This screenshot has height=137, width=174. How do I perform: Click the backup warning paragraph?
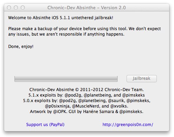(84, 32)
